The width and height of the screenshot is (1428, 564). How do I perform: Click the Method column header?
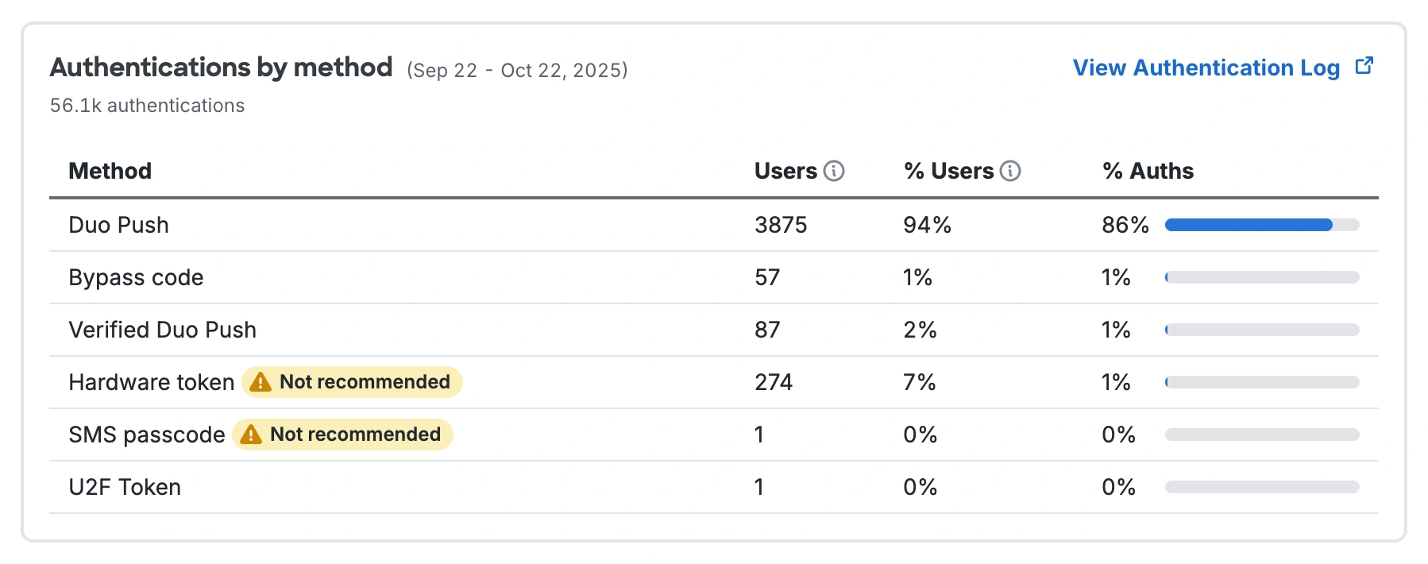tap(110, 171)
